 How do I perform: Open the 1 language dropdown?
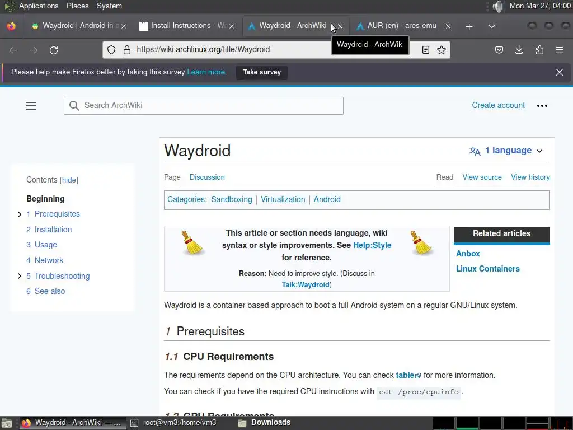click(x=506, y=151)
